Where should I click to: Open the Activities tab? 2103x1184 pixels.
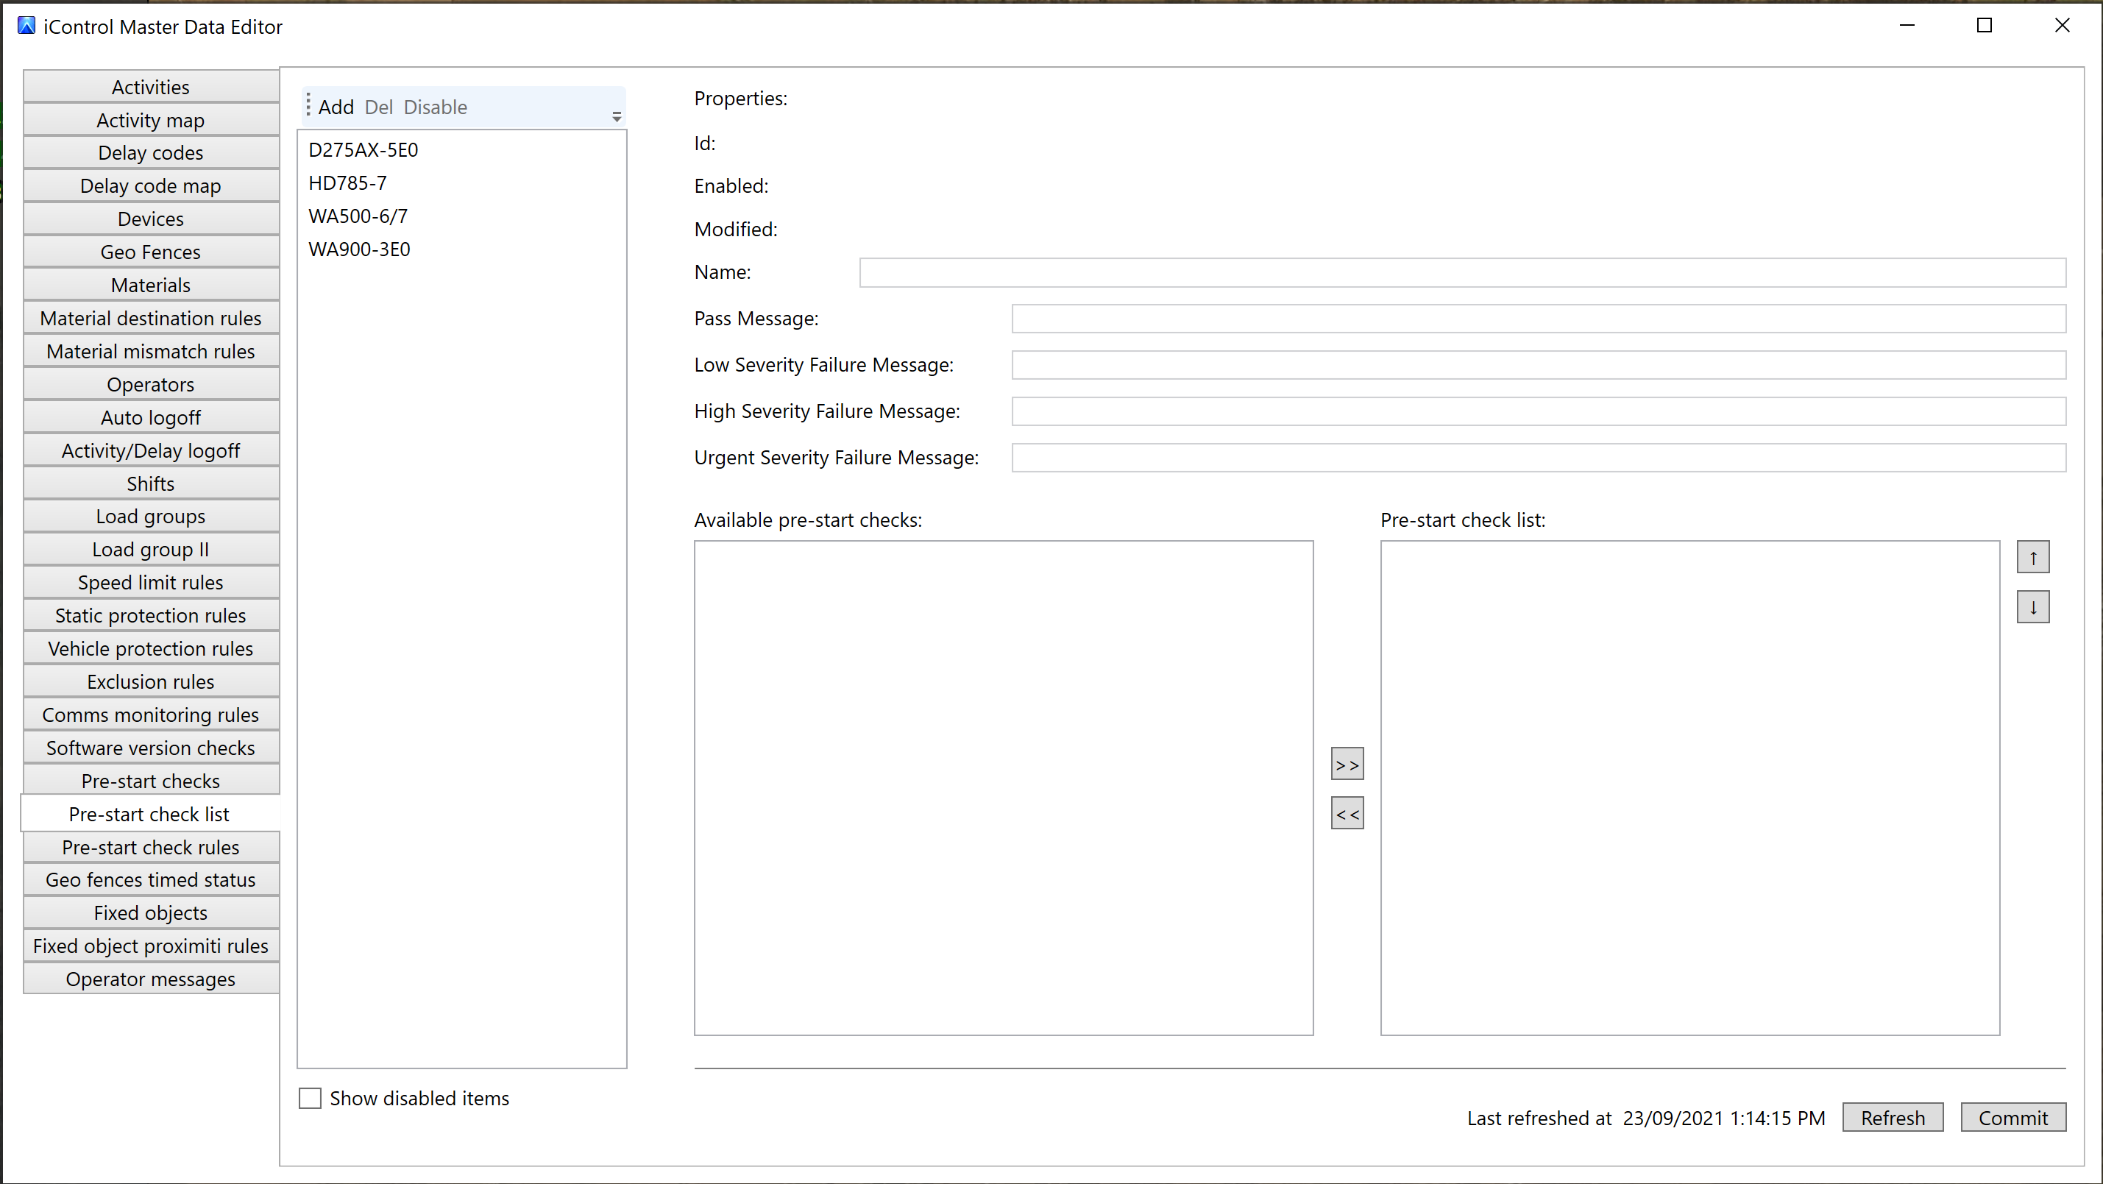(x=151, y=87)
